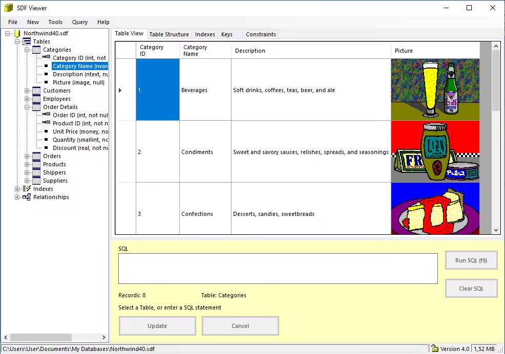Switch to the Constraints tab
Screen dimensions: 505x354
pos(261,34)
